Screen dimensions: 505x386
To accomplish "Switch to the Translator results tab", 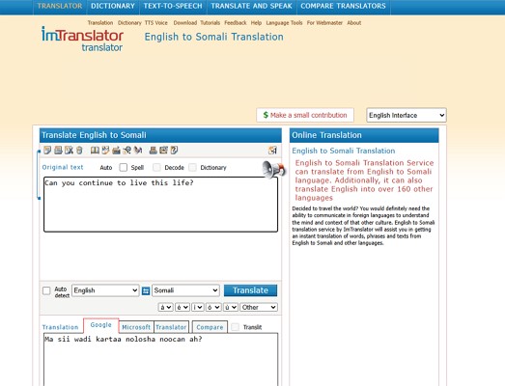I will click(171, 327).
